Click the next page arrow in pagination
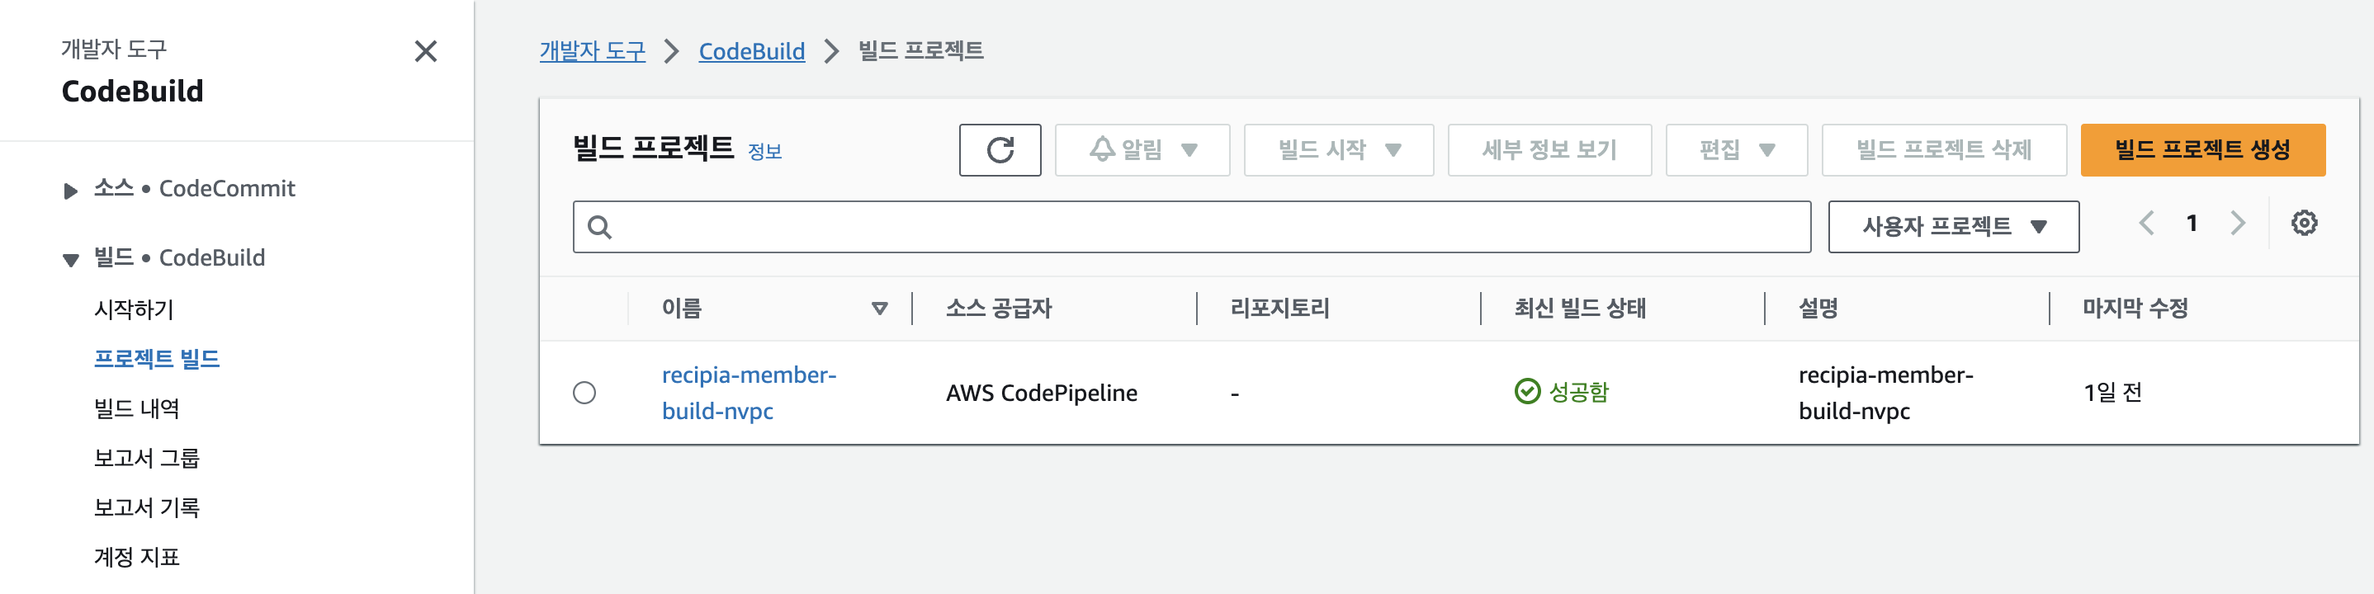The width and height of the screenshot is (2374, 594). 2238,223
